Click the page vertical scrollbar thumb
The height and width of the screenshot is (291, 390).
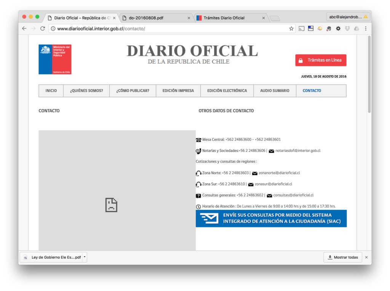coord(369,74)
